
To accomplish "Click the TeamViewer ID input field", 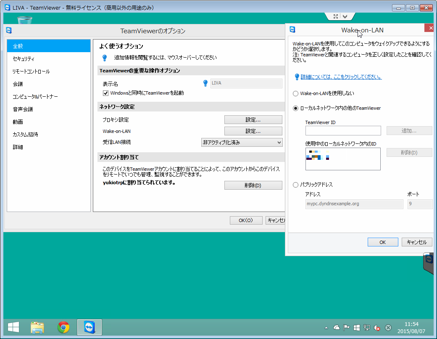I will click(x=343, y=130).
